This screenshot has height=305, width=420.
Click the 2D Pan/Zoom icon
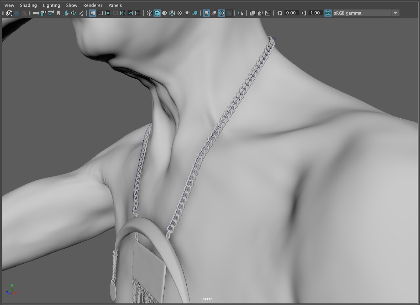(73, 13)
